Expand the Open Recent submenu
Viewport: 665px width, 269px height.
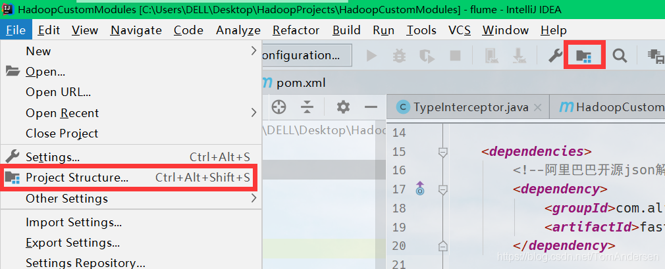131,113
